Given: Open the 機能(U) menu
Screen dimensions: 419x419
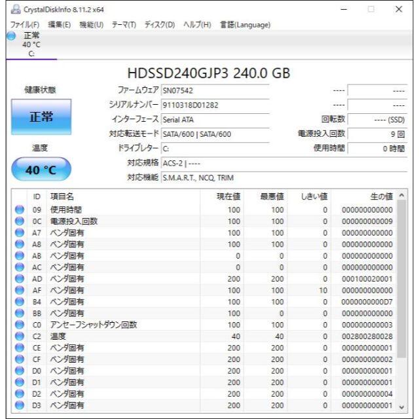Looking at the screenshot, I should coord(92,25).
